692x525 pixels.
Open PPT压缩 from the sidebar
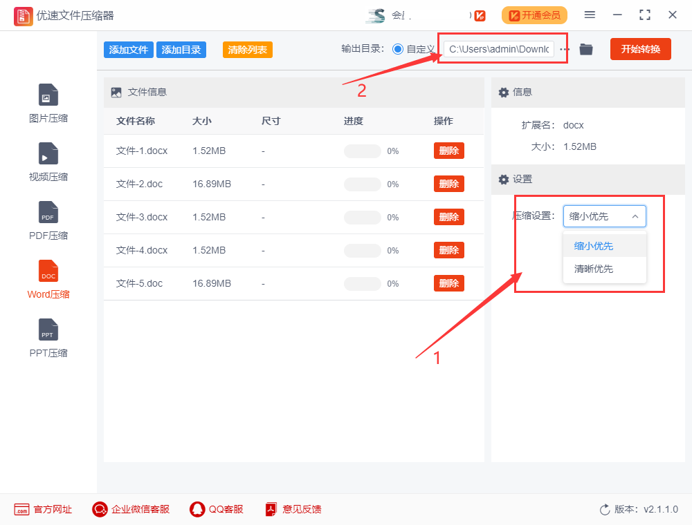(48, 336)
